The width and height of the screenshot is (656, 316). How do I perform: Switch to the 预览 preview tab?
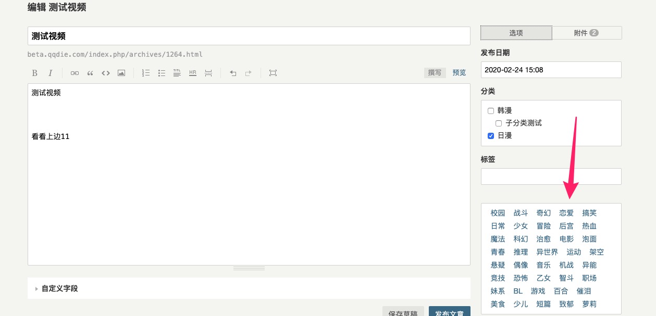point(459,73)
